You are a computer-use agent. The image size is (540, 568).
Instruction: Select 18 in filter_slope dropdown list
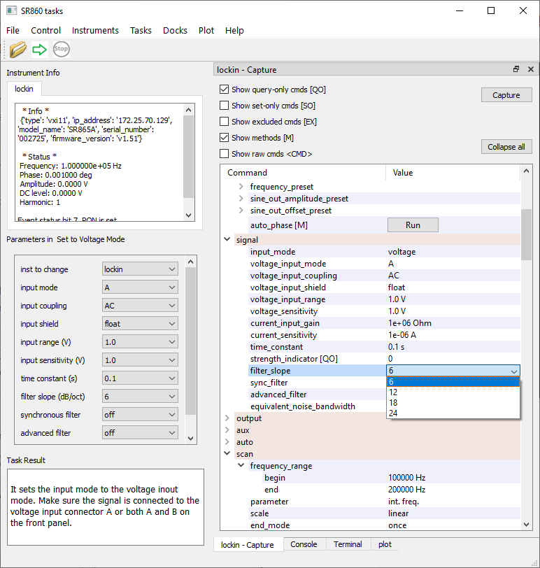tap(453, 403)
